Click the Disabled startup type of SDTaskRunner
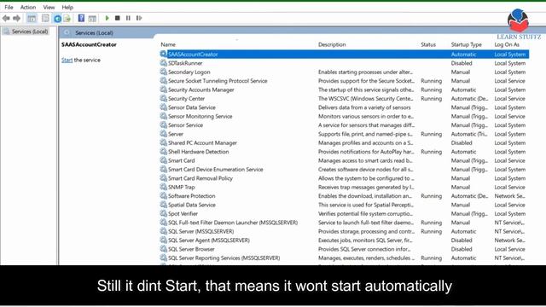Viewport: 546px width, 307px height. (x=462, y=63)
